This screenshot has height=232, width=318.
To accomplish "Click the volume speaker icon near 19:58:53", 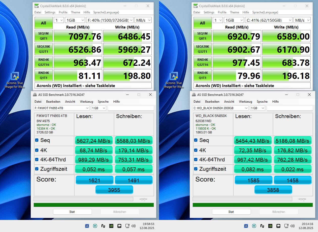I will (x=134, y=226).
